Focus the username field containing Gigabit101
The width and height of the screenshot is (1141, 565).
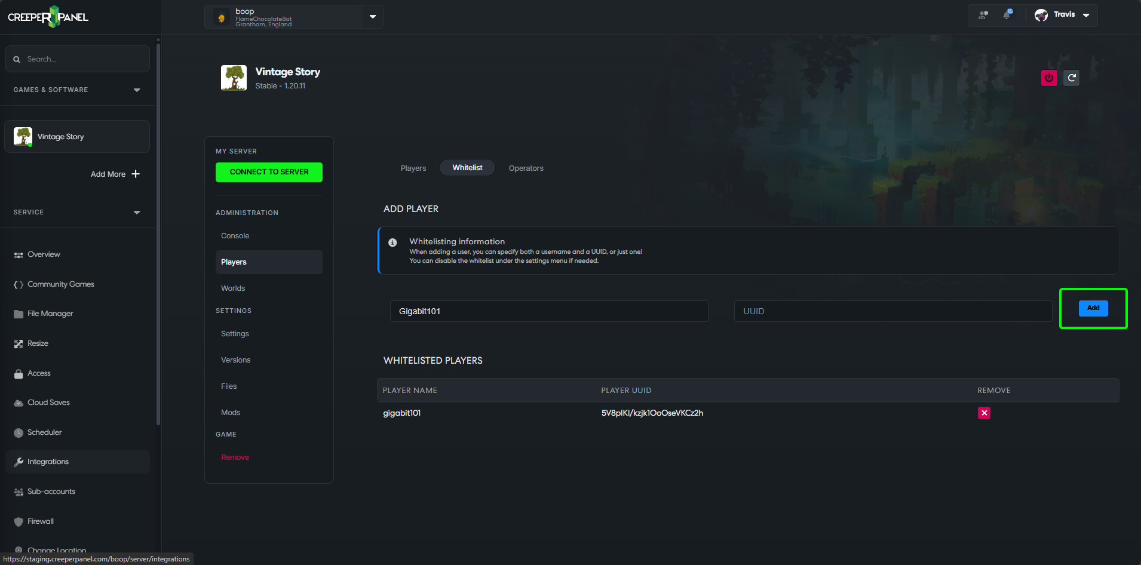coord(549,311)
